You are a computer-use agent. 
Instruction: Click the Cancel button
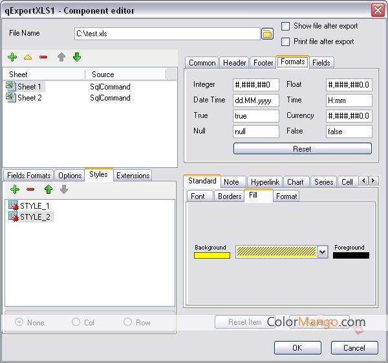pos(354,348)
